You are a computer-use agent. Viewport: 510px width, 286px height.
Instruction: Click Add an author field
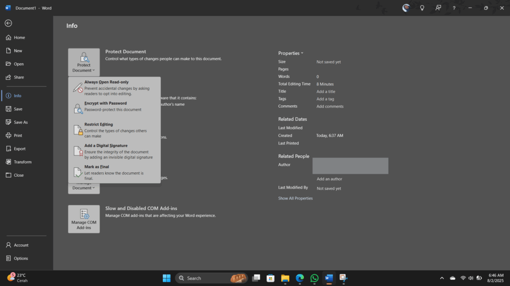pyautogui.click(x=329, y=179)
